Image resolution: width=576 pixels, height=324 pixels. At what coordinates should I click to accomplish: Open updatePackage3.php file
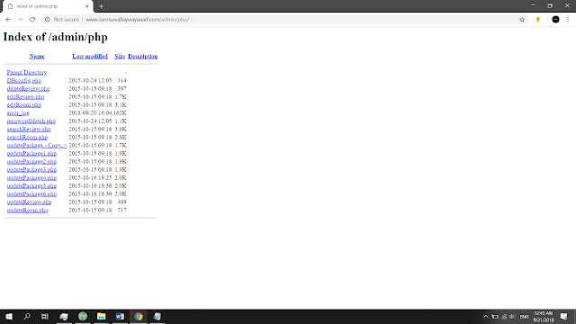point(31,169)
